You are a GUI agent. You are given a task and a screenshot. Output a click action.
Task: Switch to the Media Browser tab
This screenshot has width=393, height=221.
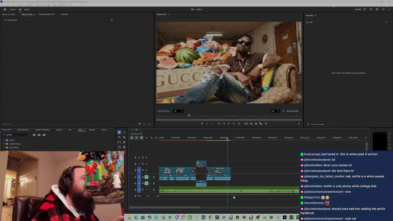coord(23,130)
